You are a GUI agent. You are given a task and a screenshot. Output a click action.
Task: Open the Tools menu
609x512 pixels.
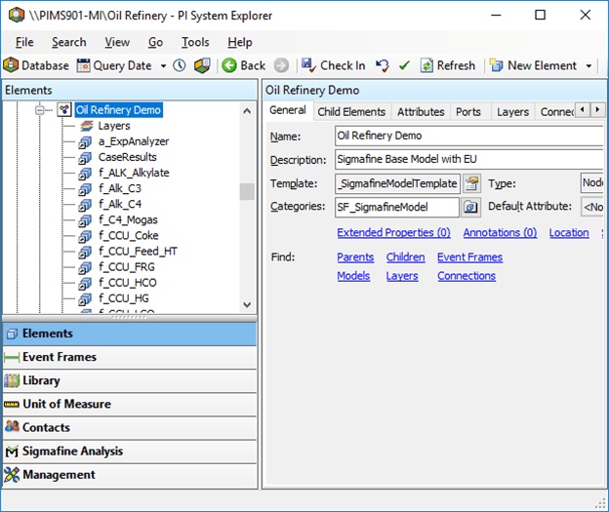click(x=195, y=42)
